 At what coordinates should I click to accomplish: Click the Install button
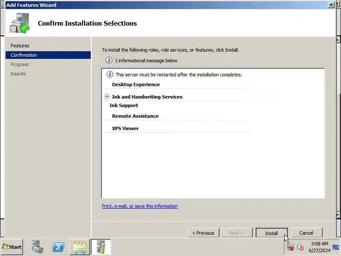[x=272, y=233]
